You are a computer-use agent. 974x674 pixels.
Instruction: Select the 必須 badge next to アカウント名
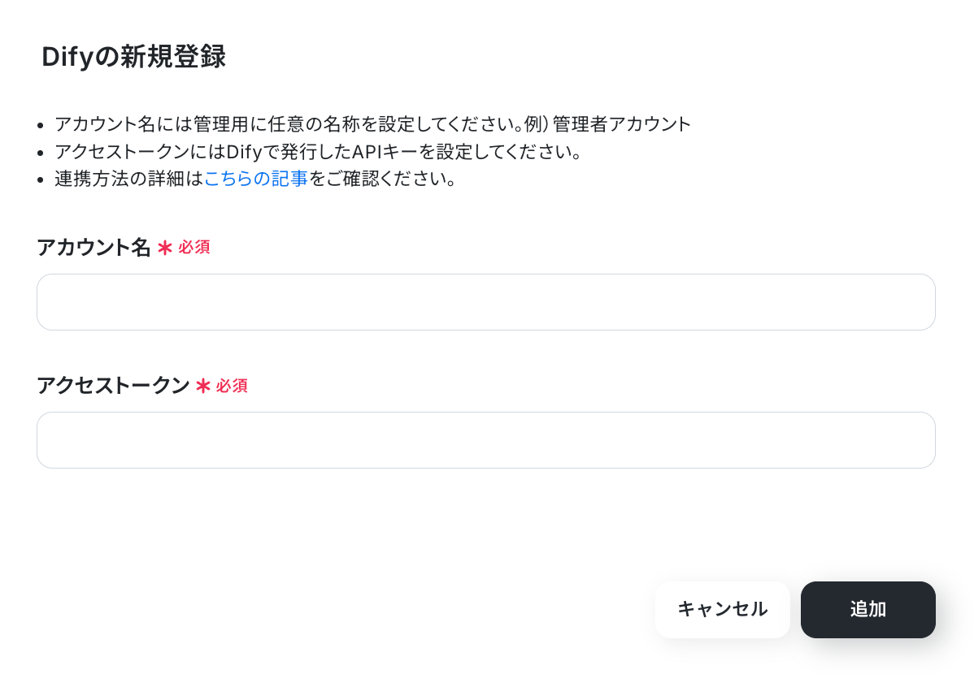pos(194,247)
